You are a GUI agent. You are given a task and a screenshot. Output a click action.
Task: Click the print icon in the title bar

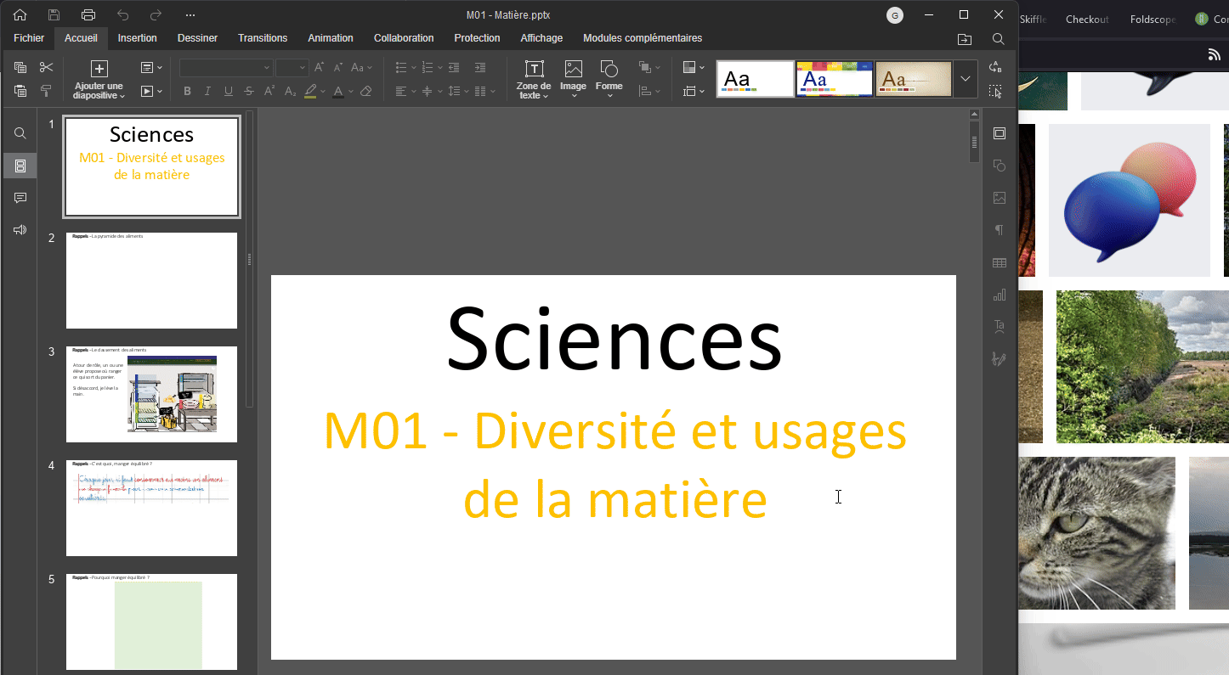(x=88, y=15)
